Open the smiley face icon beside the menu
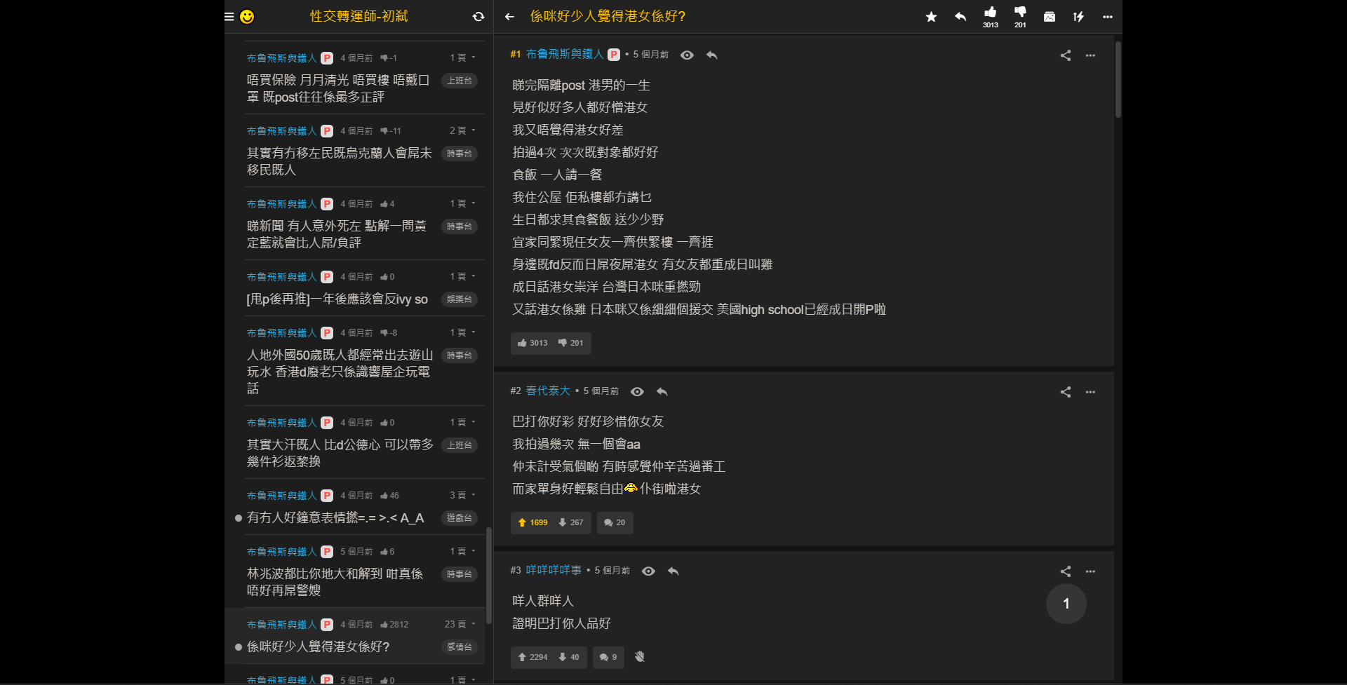 click(x=247, y=16)
